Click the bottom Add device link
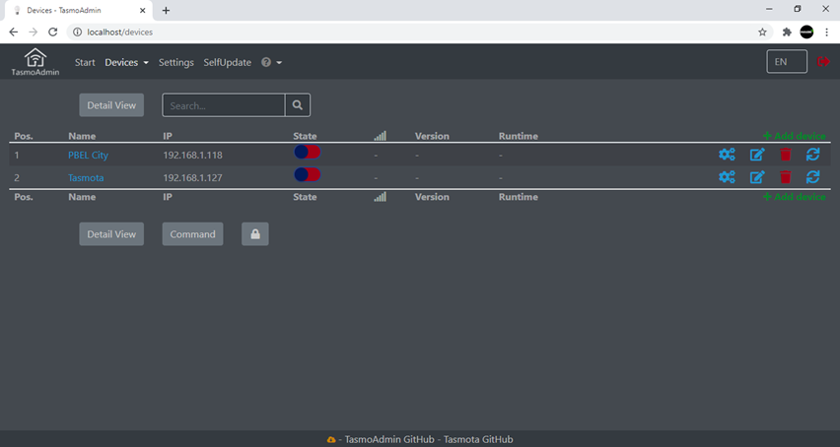Screen dimensions: 840x447 click(x=795, y=197)
